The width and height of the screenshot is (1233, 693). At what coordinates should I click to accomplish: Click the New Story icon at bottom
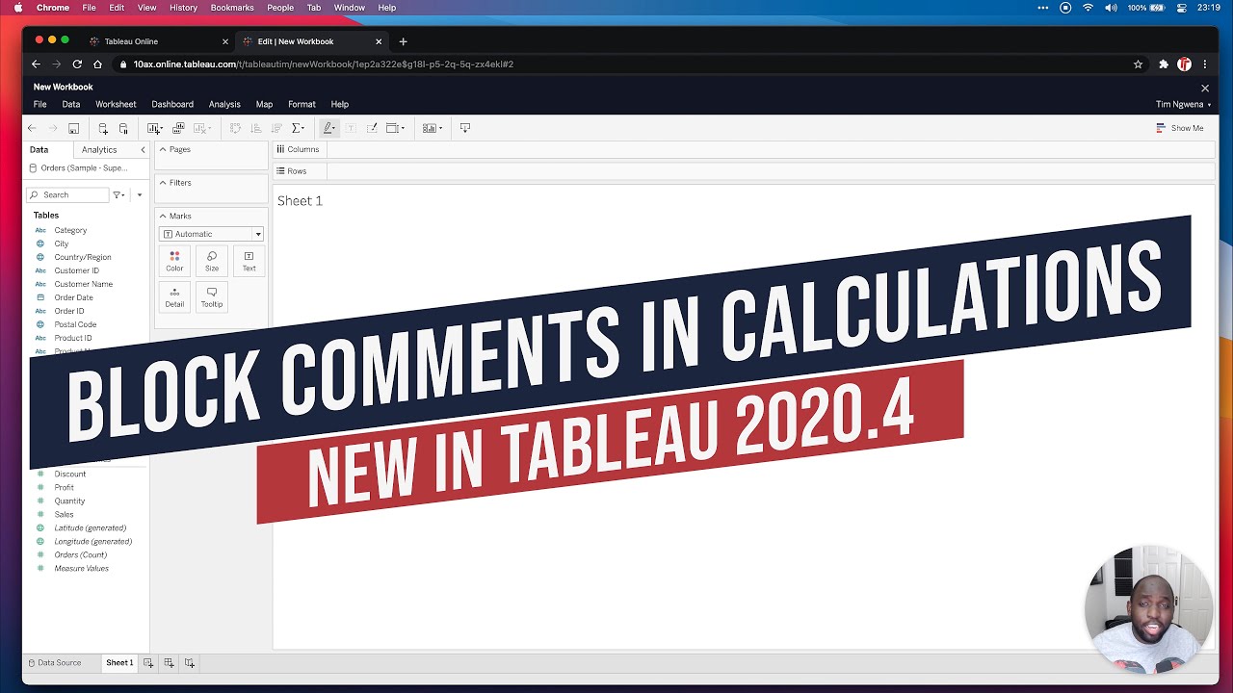click(190, 663)
